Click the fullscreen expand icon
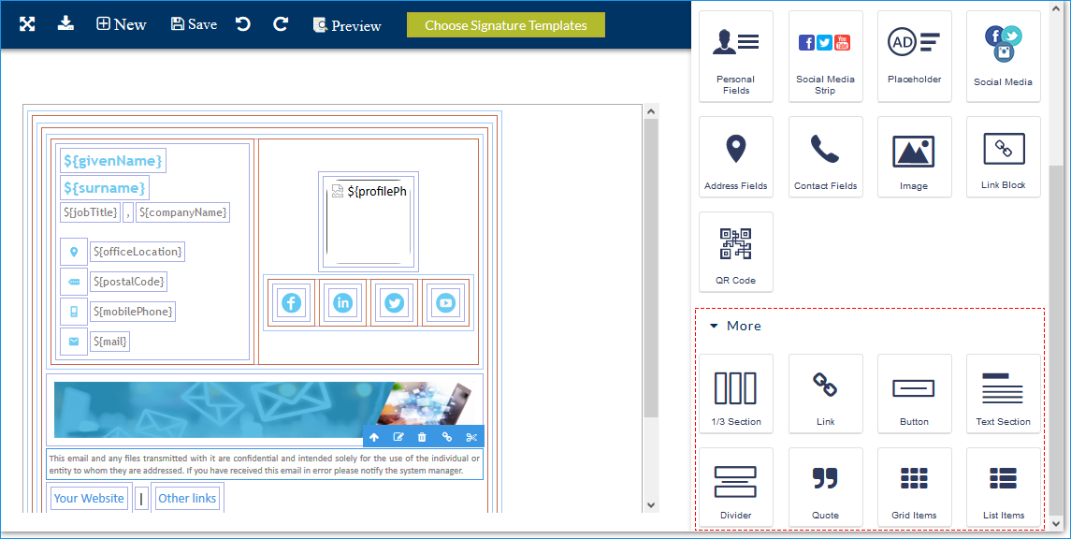1071x539 pixels. coord(27,24)
